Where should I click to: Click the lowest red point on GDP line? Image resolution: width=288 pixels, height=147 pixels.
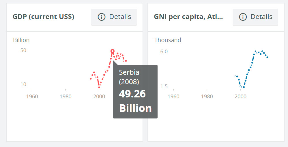point(99,87)
